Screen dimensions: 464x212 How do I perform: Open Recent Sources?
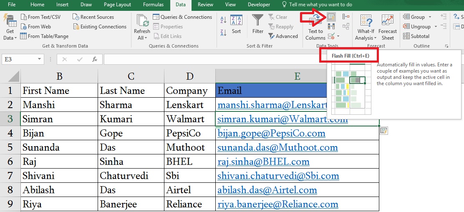(x=93, y=17)
